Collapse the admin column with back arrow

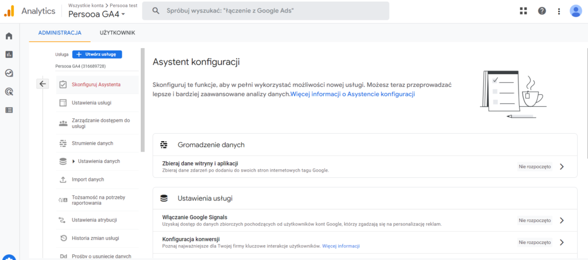pos(42,84)
